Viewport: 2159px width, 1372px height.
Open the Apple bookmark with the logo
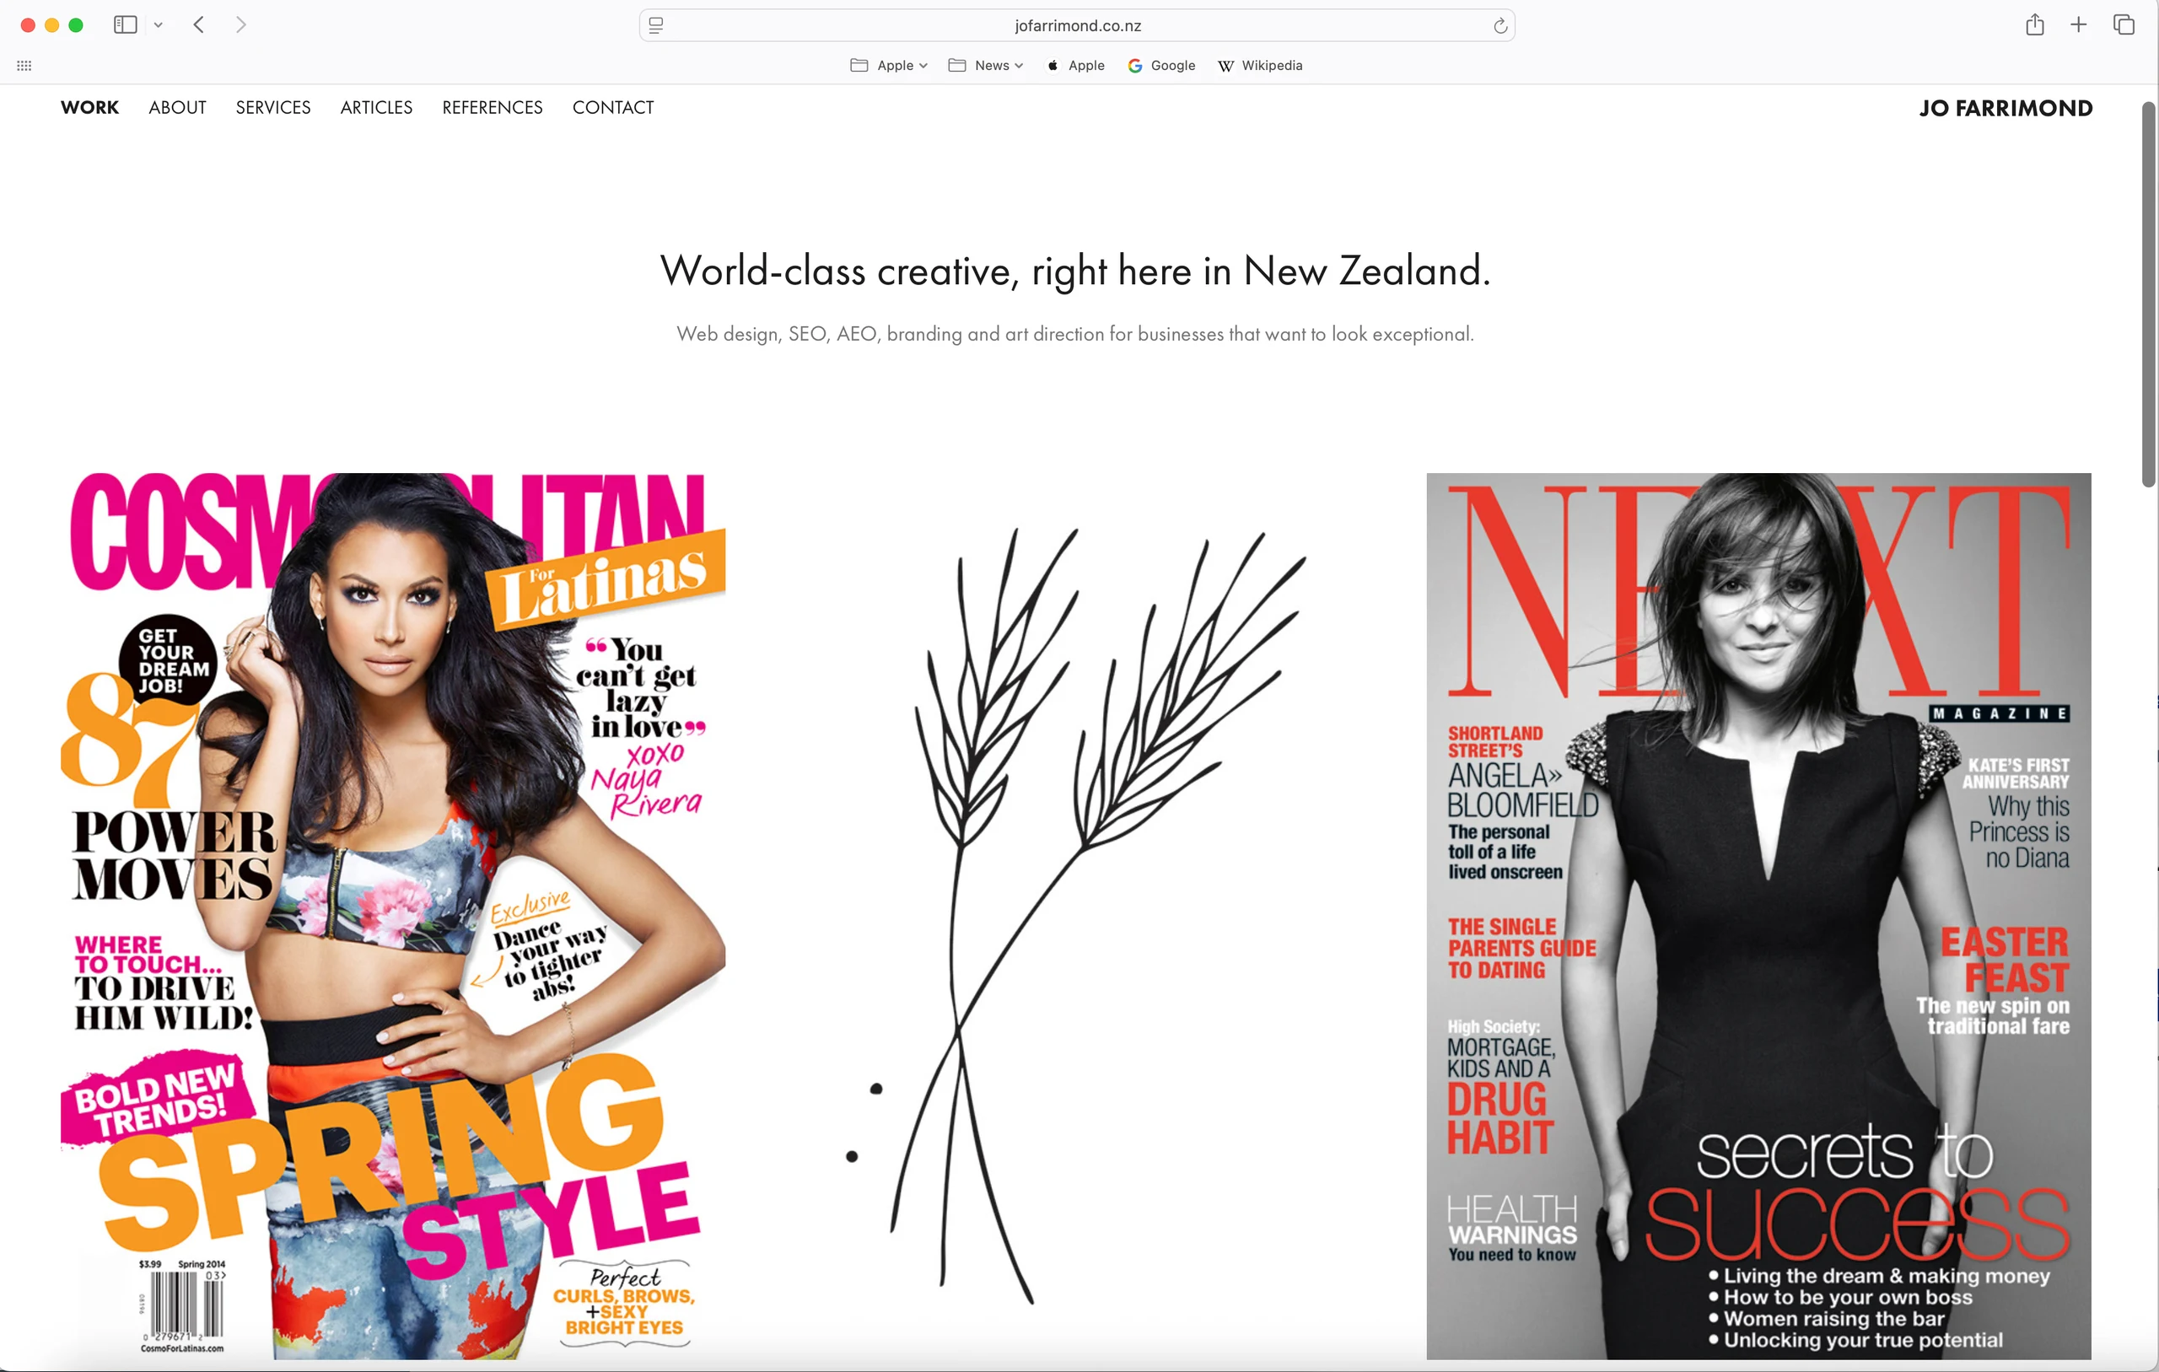(1076, 66)
